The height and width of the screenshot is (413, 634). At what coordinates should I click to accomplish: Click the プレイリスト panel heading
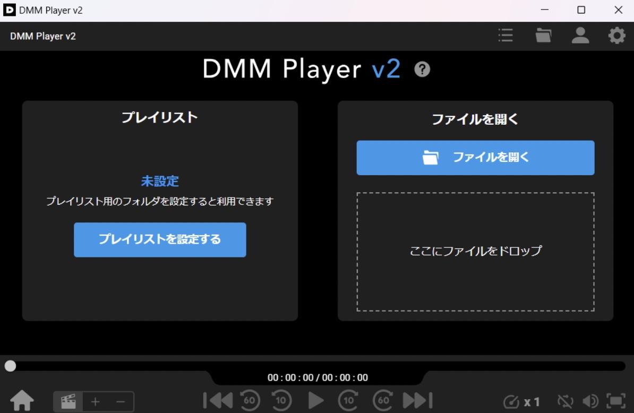[160, 117]
